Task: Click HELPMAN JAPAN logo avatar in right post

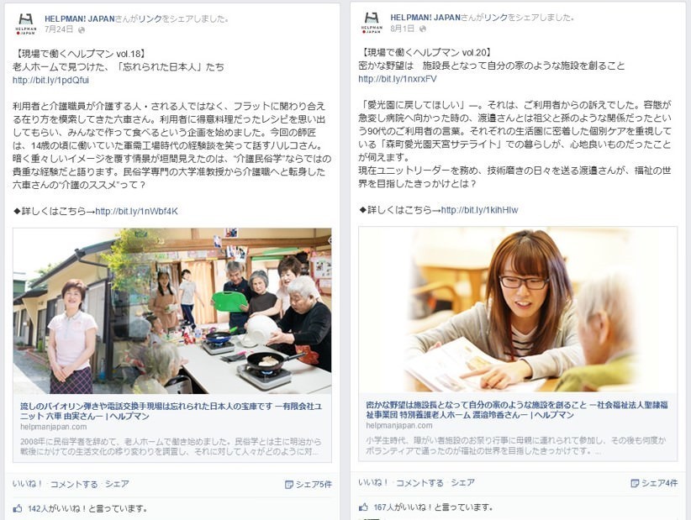Action: coord(372,23)
